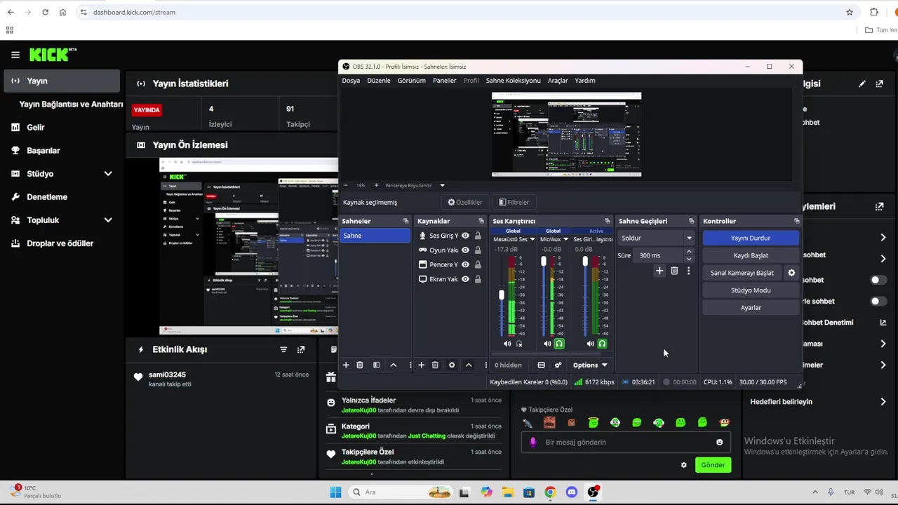Delete the selected scene using the Sahneler trash icon

coord(360,365)
